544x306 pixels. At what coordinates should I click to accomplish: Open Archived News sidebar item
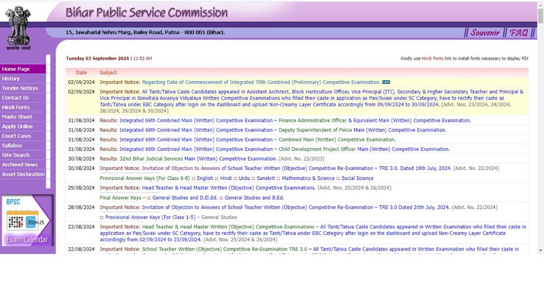coord(23,165)
